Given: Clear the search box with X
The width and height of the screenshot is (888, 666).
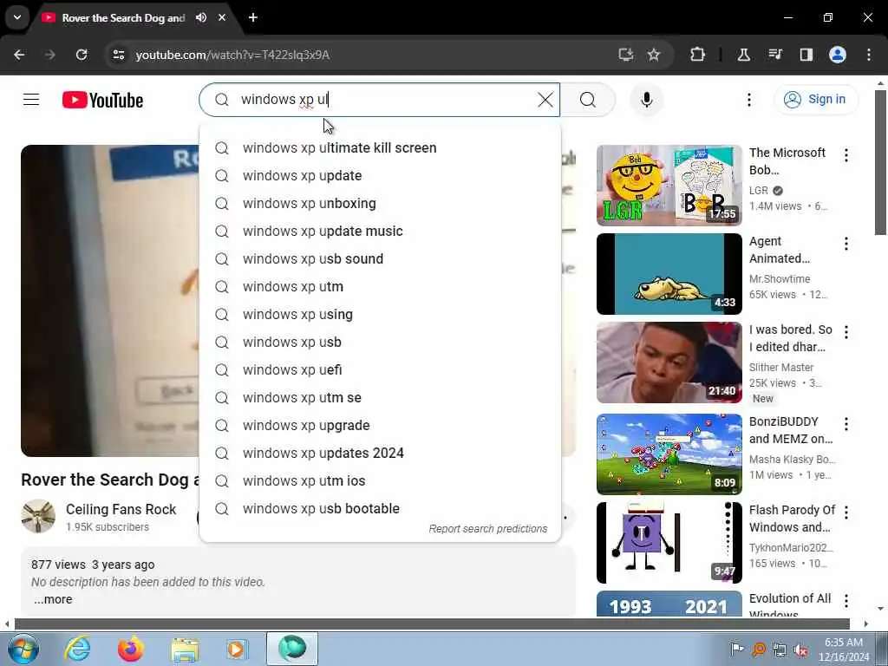Looking at the screenshot, I should pyautogui.click(x=545, y=100).
